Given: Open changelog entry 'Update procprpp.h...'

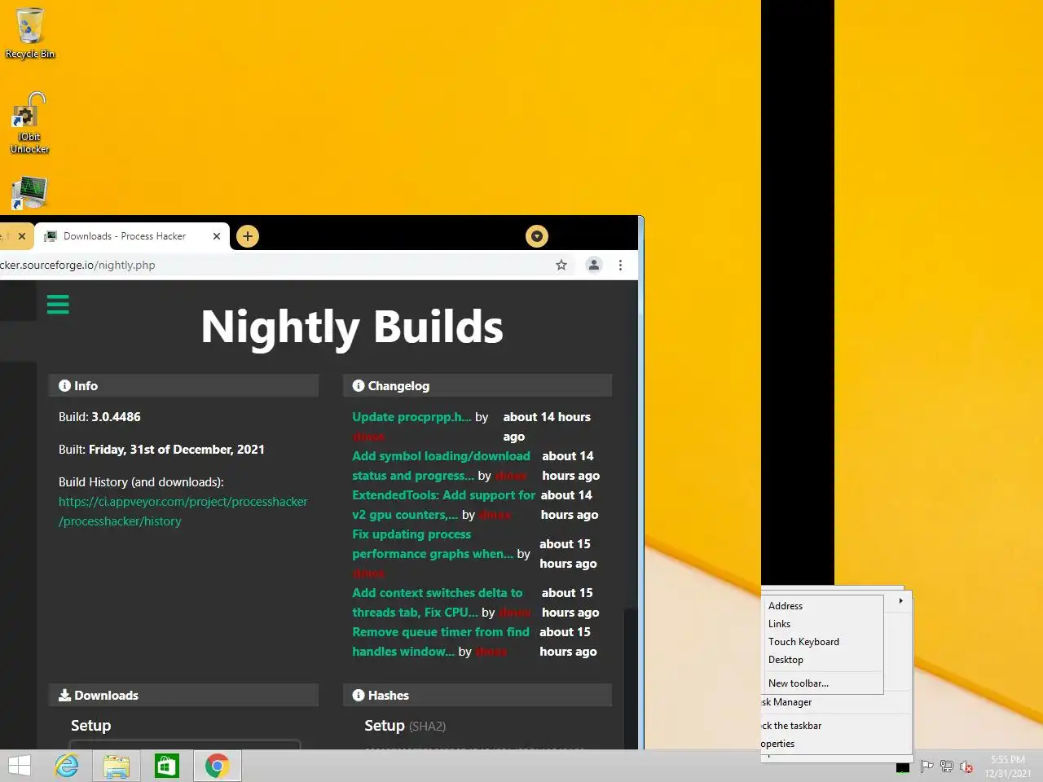Looking at the screenshot, I should 411,417.
